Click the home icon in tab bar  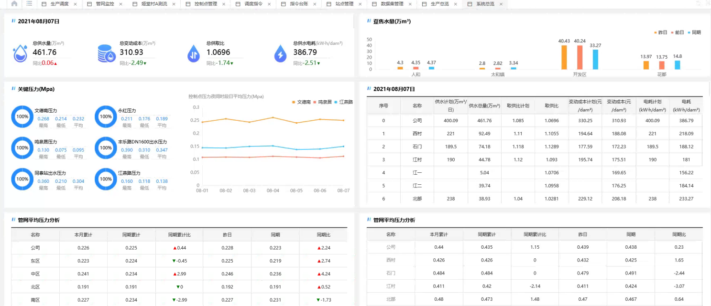click(14, 4)
